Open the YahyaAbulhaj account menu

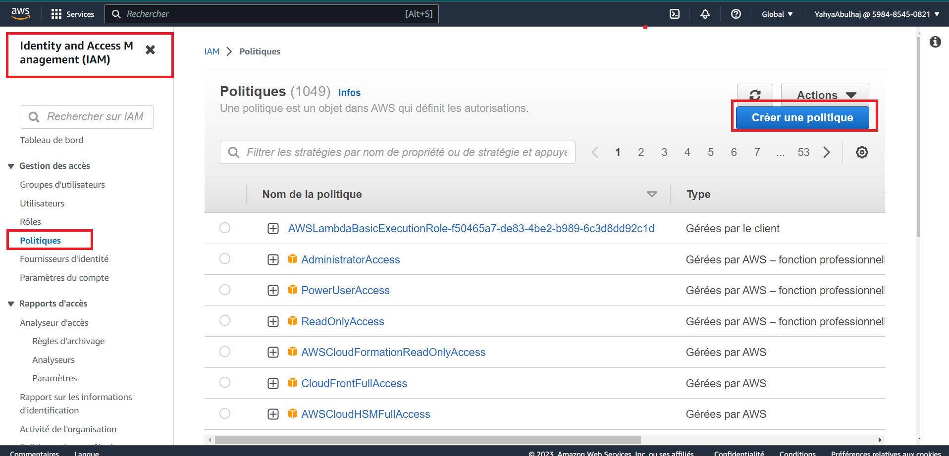(x=877, y=14)
